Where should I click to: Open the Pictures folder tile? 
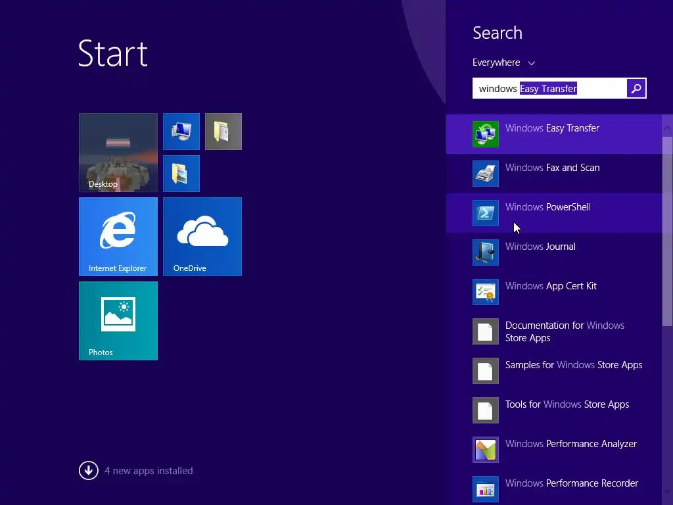point(181,174)
